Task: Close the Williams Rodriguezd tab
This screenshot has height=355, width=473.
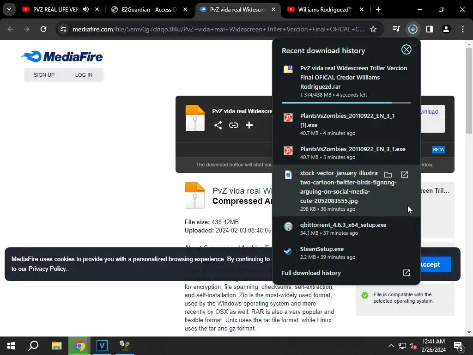Action: tap(362, 9)
